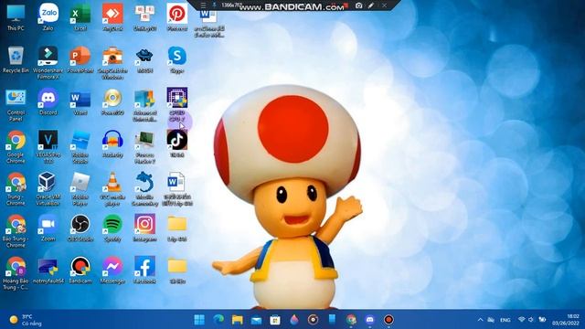585x329 pixels.
Task: Select the orange camera shortcut under AnyDesk
Action: pos(112,63)
